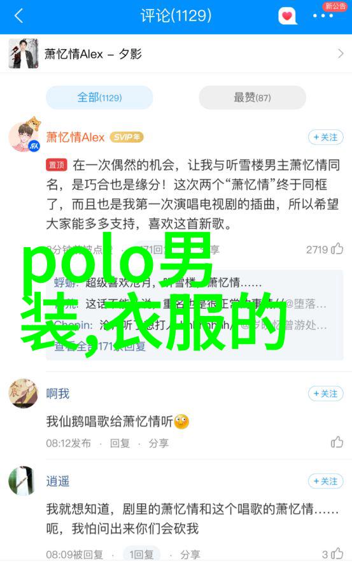This screenshot has height=565, width=352.
Task: Like 啊我's comment with thumbs-up
Action: pyautogui.click(x=337, y=442)
